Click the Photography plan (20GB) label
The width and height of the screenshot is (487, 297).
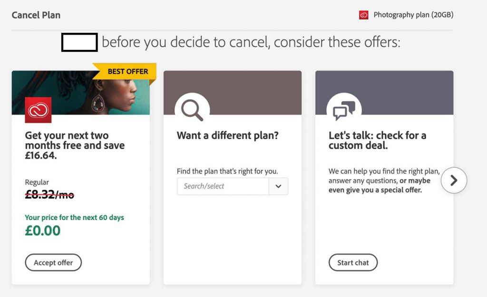tap(413, 15)
